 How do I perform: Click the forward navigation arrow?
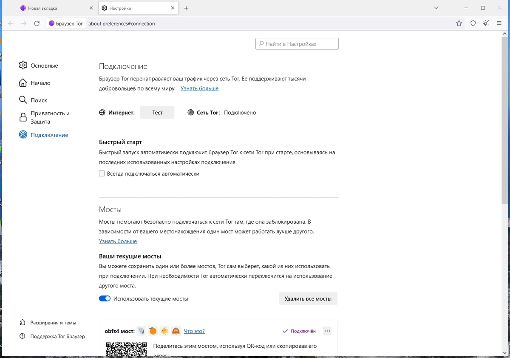[x=24, y=23]
